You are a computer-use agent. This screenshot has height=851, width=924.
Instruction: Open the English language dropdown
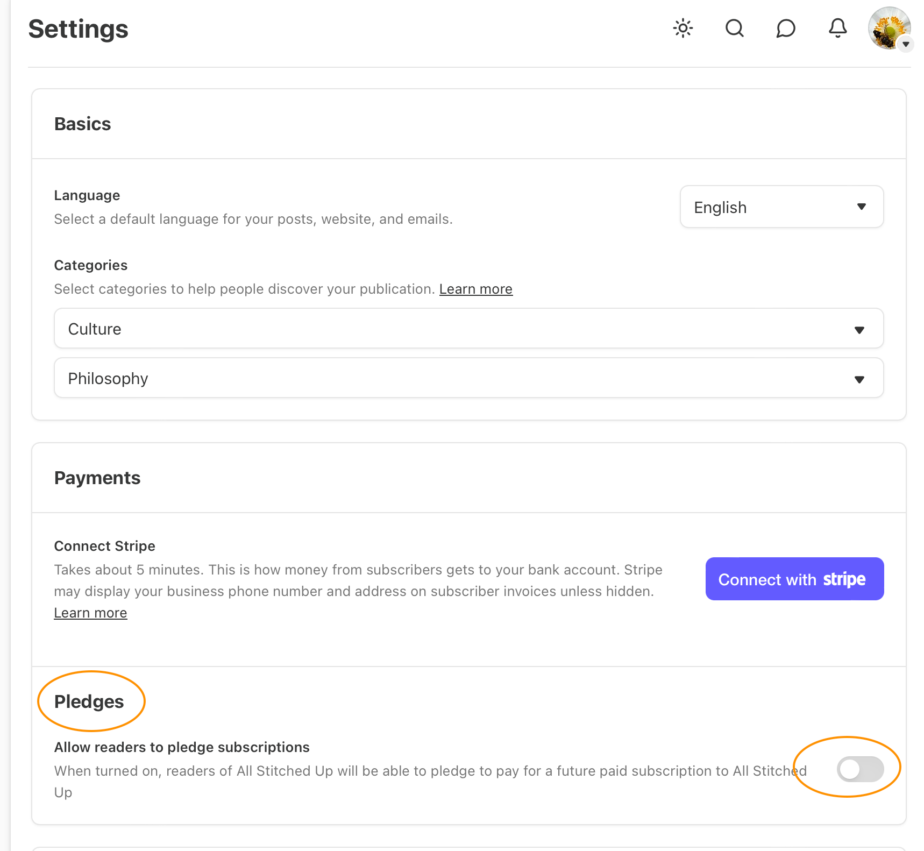[x=781, y=207]
